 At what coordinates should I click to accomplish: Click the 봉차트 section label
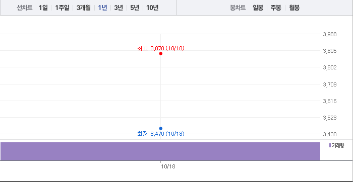pos(238,8)
